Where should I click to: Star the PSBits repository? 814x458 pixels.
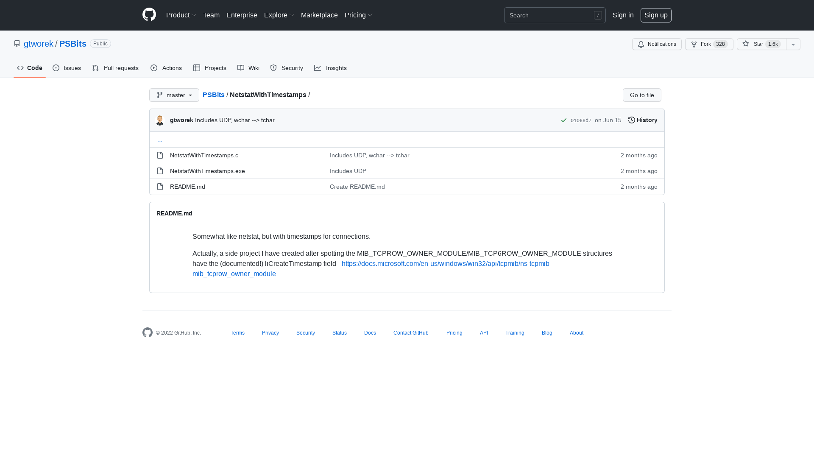point(760,44)
